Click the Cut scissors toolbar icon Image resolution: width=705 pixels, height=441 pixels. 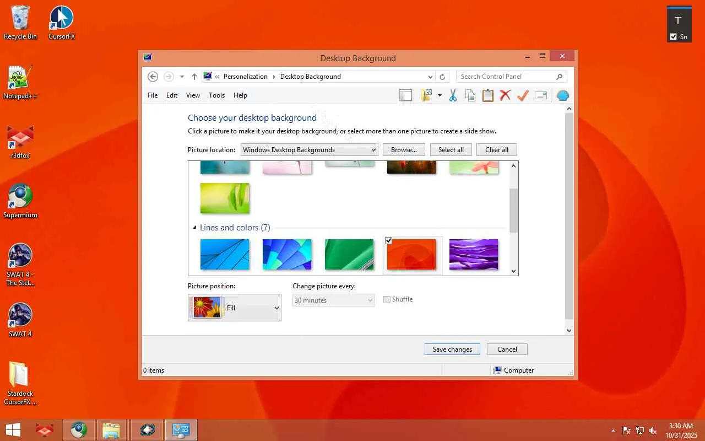coord(453,95)
